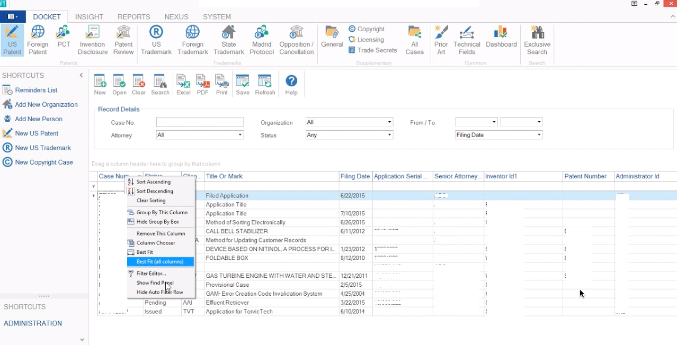Expand the Organization dropdown

click(389, 122)
